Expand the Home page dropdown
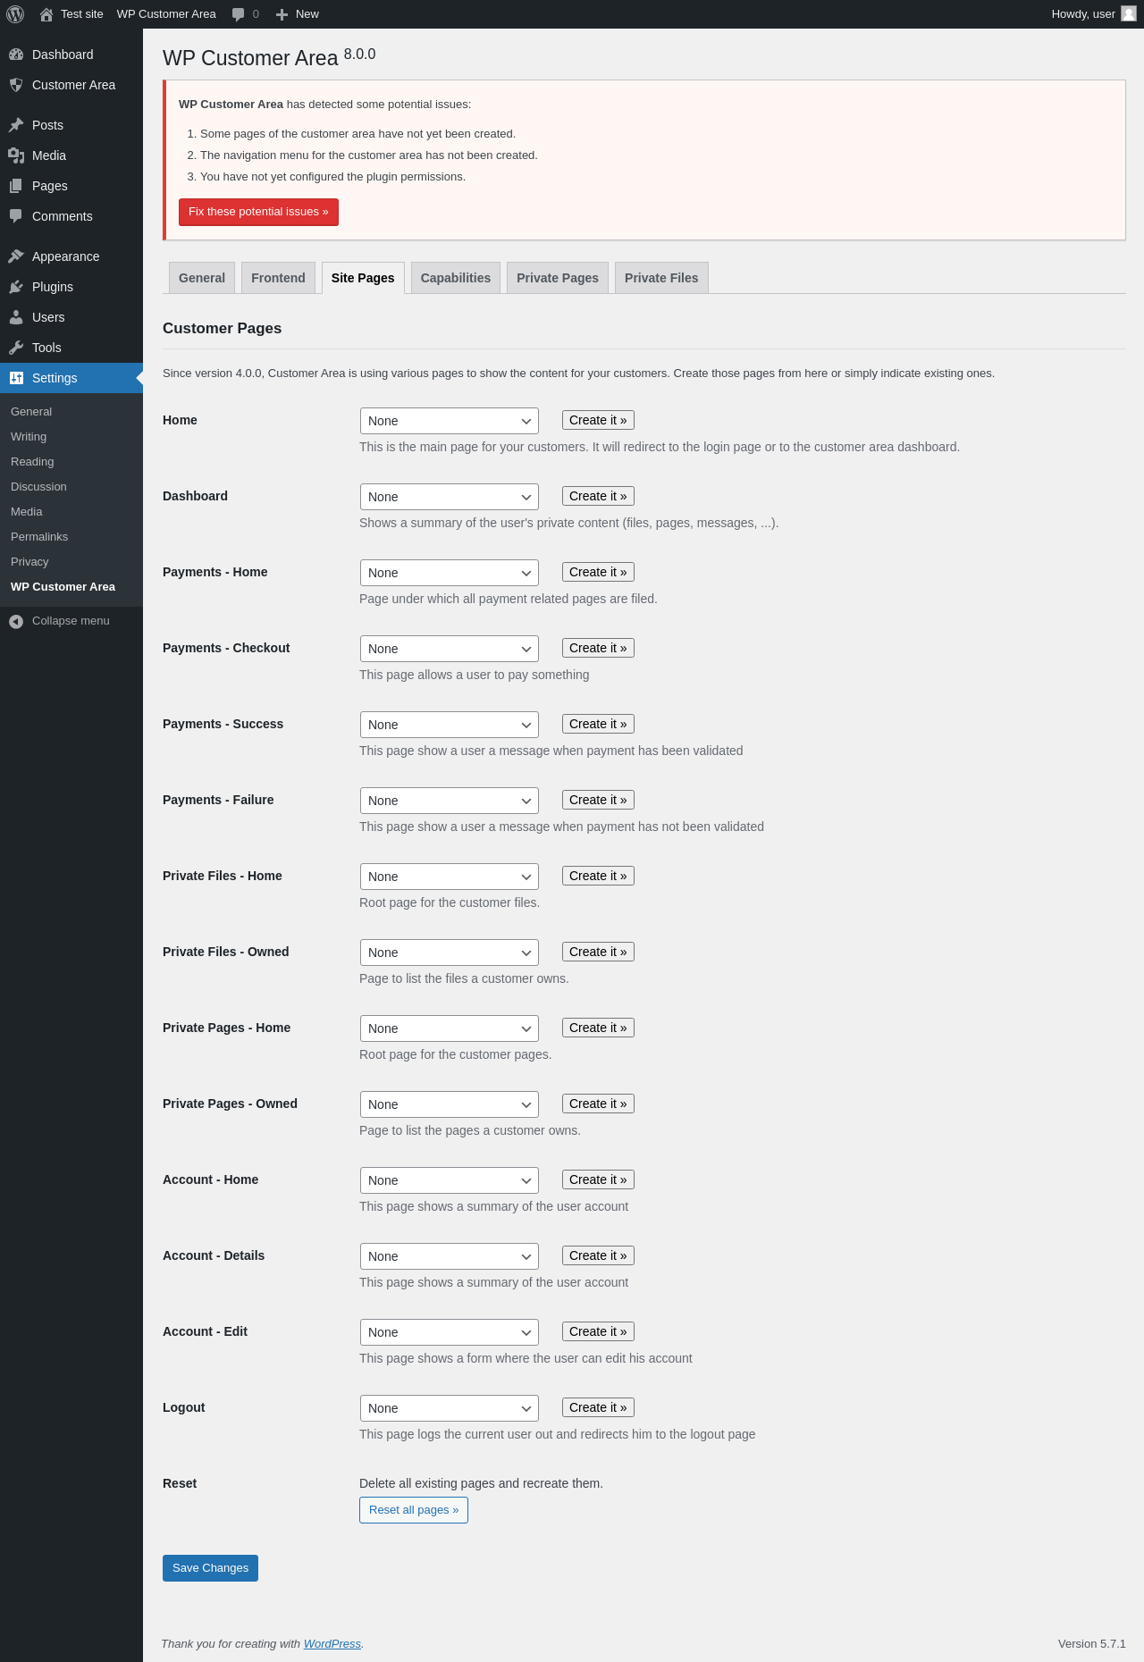Image resolution: width=1144 pixels, height=1662 pixels. pos(449,421)
